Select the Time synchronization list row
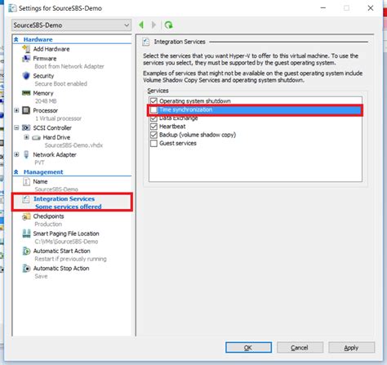 (x=255, y=109)
